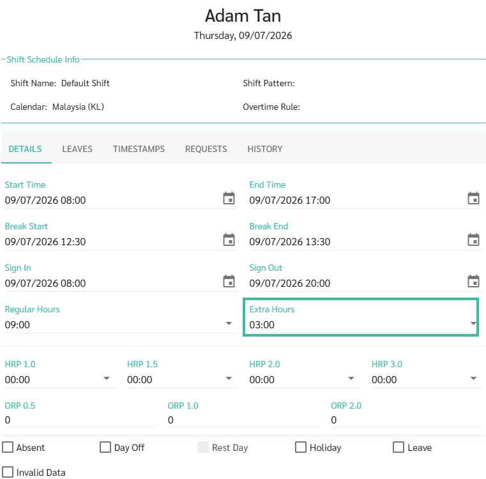This screenshot has width=486, height=479.
Task: Tick the Holiday checkbox
Action: click(x=301, y=447)
